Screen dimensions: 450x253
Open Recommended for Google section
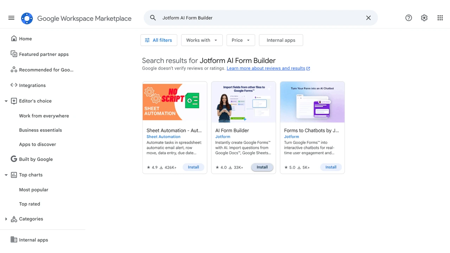point(46,70)
